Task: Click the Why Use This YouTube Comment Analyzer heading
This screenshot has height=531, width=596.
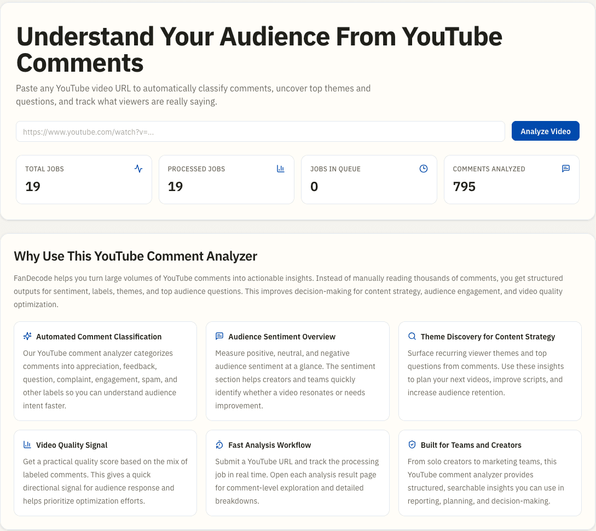Action: 136,256
